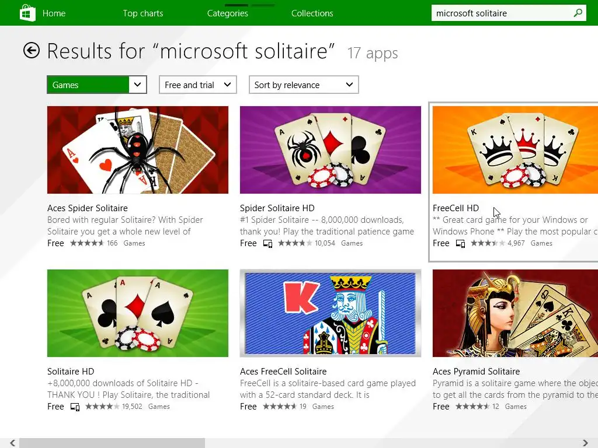Image resolution: width=598 pixels, height=448 pixels.
Task: Click Aces Spider Solitaire description text
Action: [125, 226]
